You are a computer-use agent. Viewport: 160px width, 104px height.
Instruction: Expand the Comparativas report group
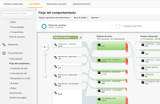(x=17, y=32)
